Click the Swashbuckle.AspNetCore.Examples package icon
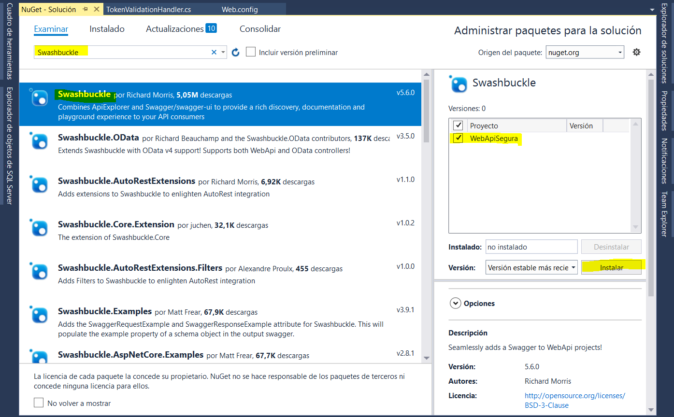The height and width of the screenshot is (417, 674). 39,356
